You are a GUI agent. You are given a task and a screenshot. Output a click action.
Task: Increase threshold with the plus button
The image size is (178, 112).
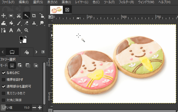point(40,108)
